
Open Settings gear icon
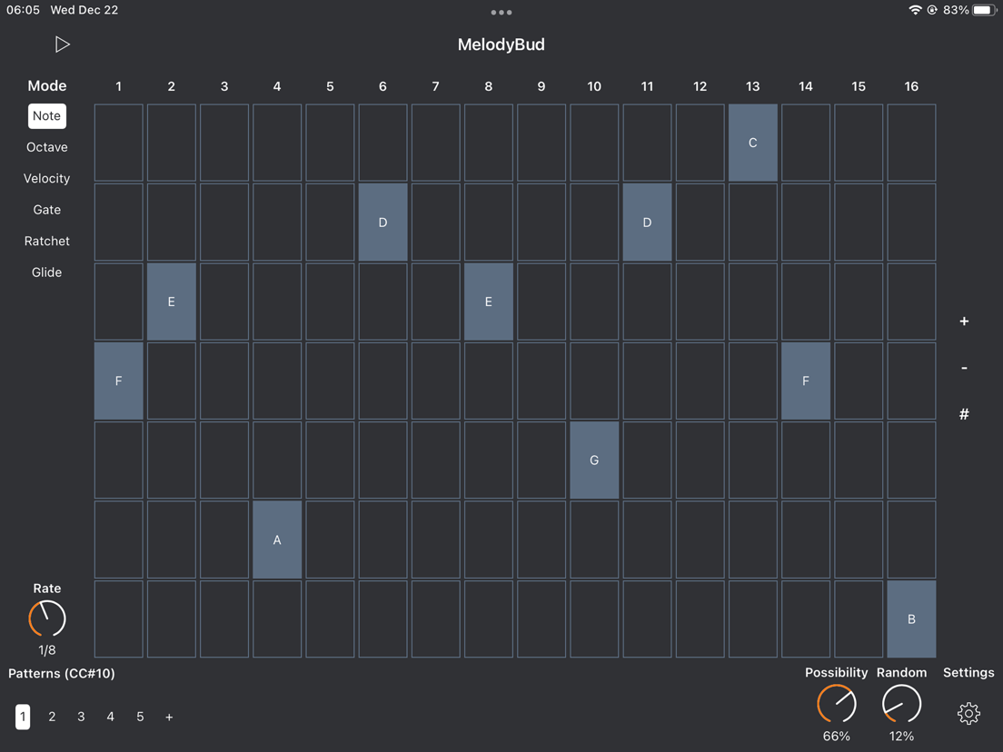pos(968,713)
